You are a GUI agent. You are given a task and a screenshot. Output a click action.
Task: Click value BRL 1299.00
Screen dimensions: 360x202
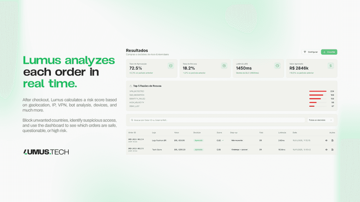click(x=180, y=150)
